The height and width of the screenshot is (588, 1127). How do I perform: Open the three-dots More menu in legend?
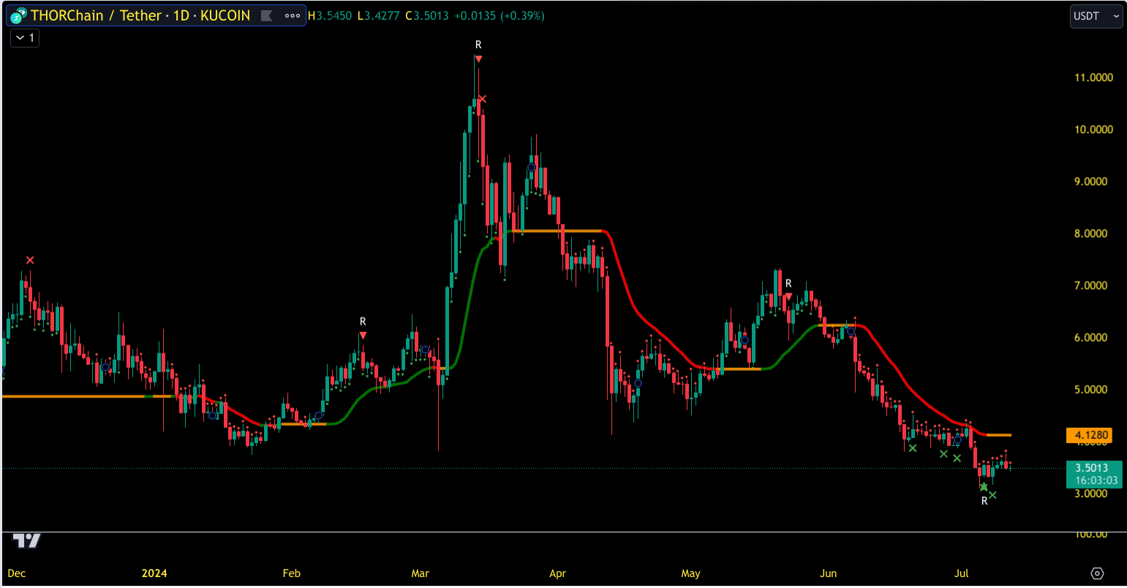coord(293,15)
